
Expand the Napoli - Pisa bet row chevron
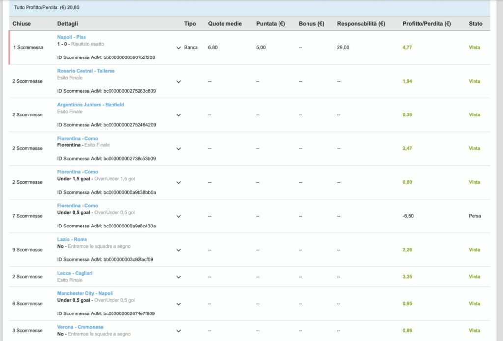point(178,48)
